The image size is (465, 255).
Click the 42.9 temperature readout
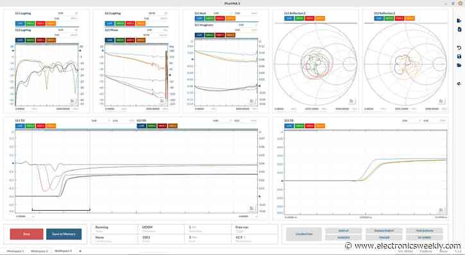pyautogui.click(x=239, y=237)
